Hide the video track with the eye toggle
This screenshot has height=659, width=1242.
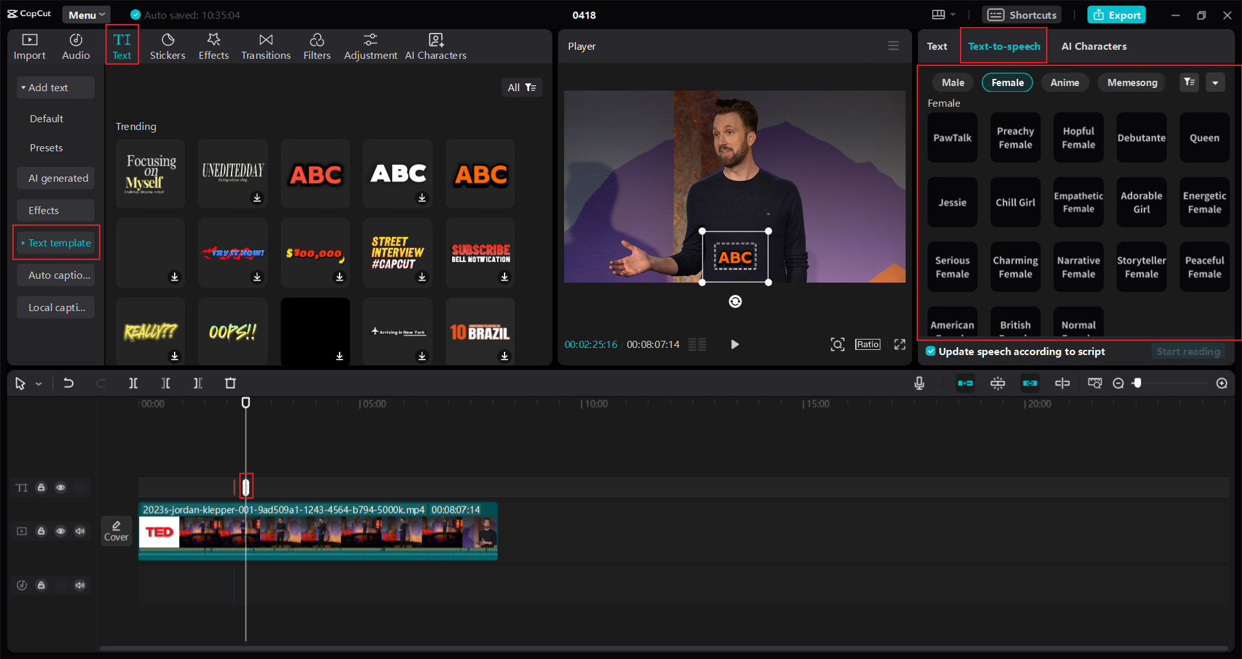tap(61, 530)
